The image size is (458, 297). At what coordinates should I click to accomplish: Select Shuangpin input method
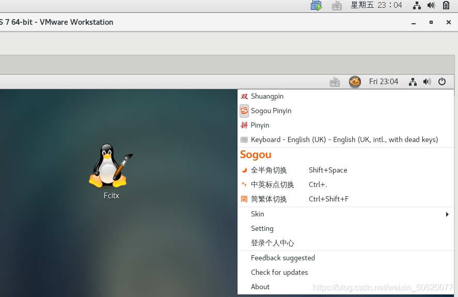[345, 97]
